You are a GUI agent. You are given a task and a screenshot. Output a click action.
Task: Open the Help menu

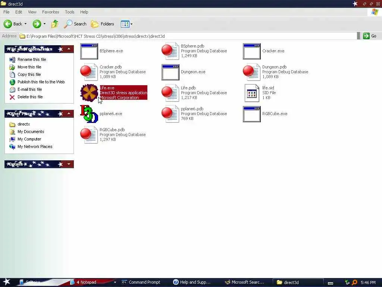tap(84, 12)
